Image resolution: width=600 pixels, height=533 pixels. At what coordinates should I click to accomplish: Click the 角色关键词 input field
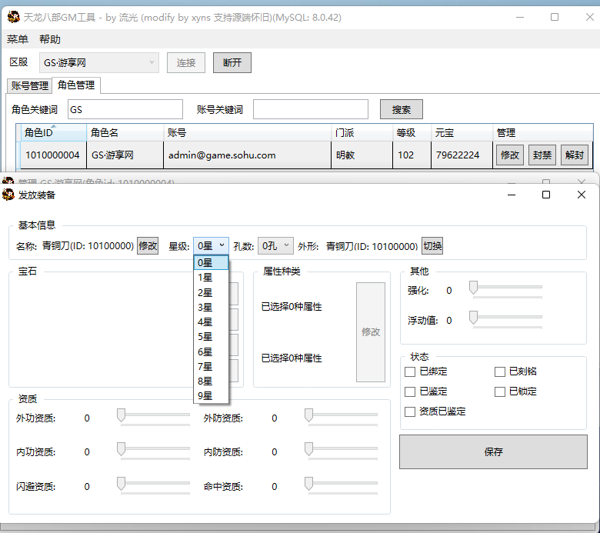click(x=125, y=110)
